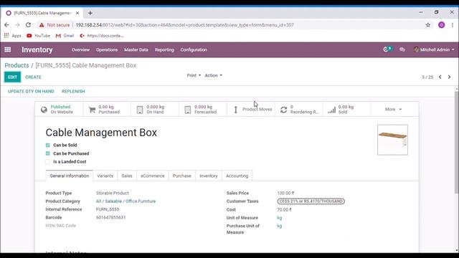
Task: Open the Purchase Unit of Measure kg link
Action: (280, 226)
